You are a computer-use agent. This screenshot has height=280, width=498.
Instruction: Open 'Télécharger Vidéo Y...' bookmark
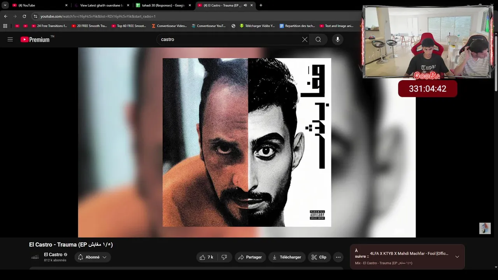[257, 26]
